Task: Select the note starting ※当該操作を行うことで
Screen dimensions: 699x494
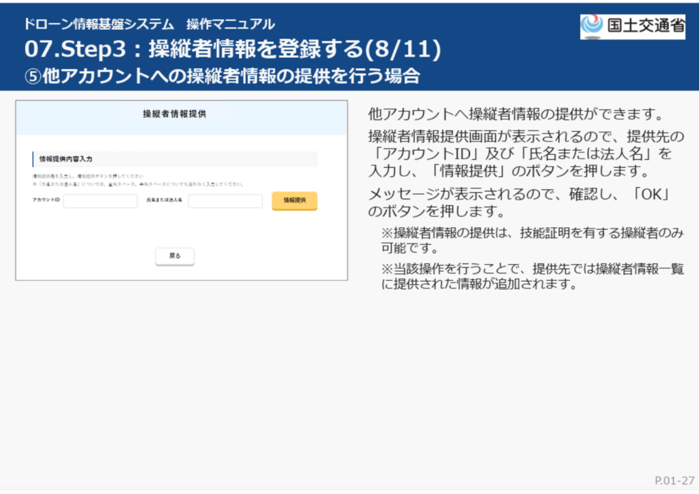Action: (532, 276)
